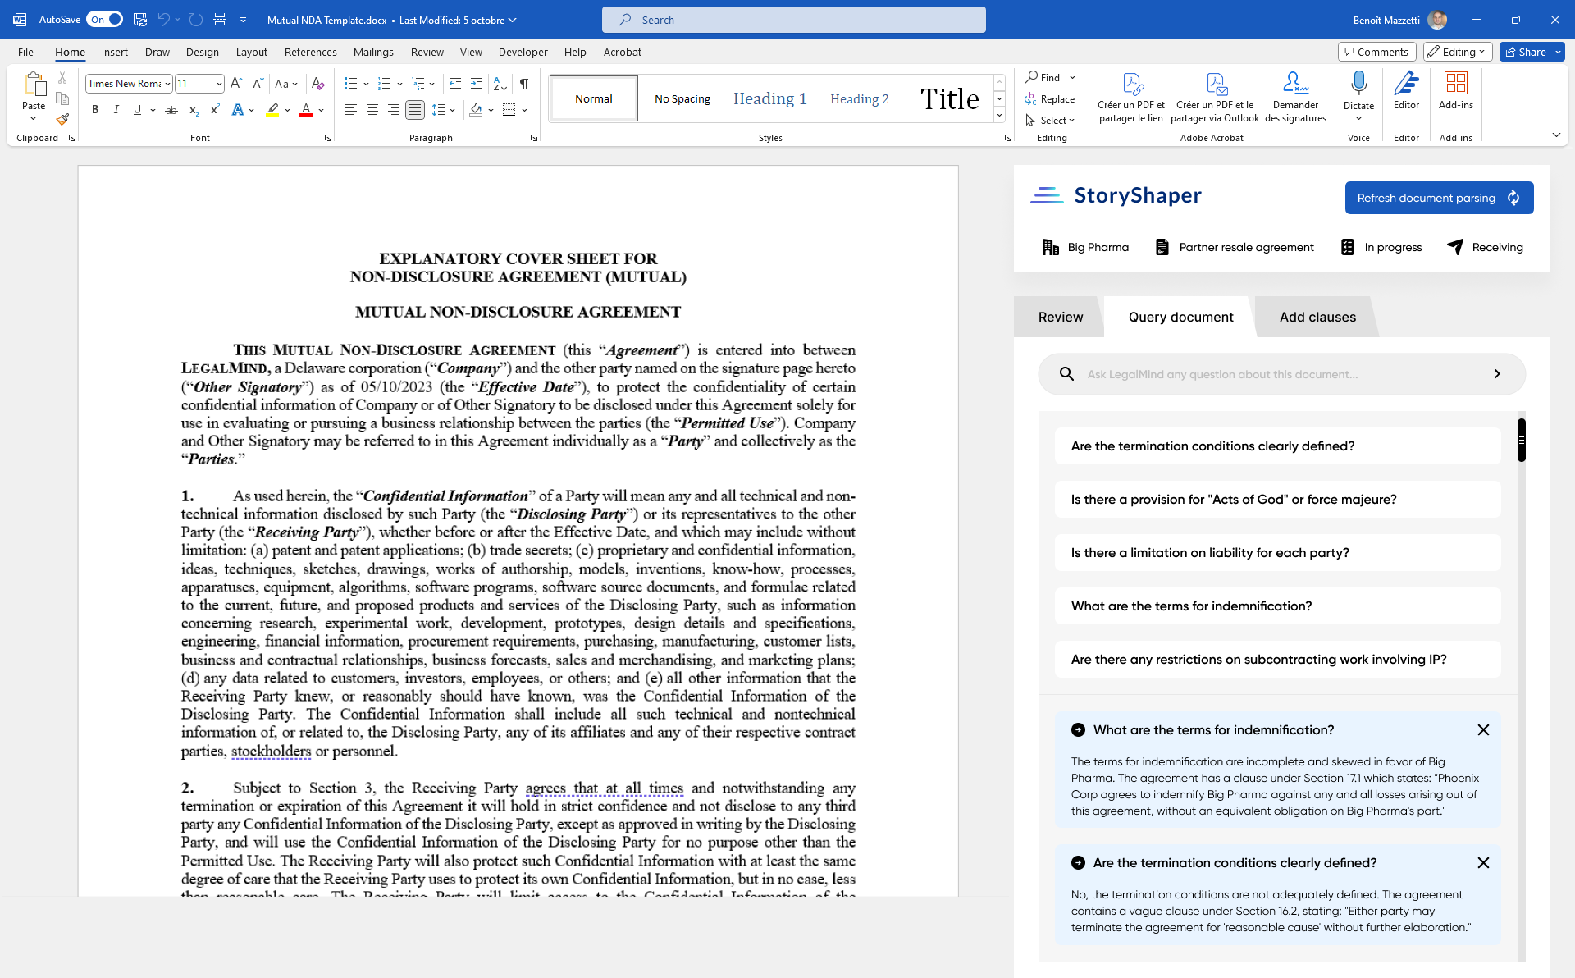Toggle underline formatting

click(x=137, y=110)
